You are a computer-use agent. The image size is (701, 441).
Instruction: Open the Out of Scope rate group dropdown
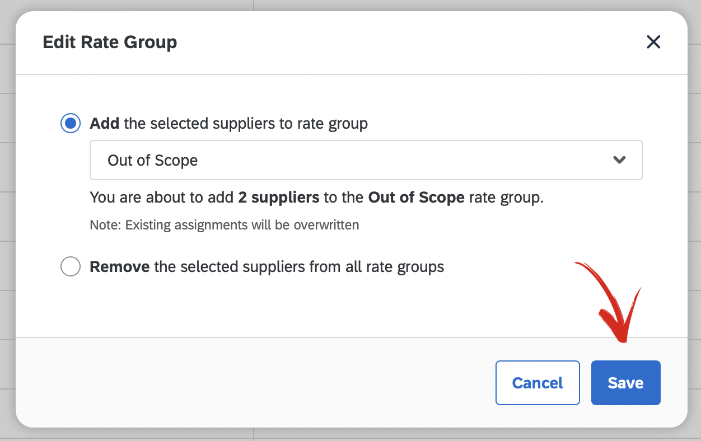[x=366, y=160]
